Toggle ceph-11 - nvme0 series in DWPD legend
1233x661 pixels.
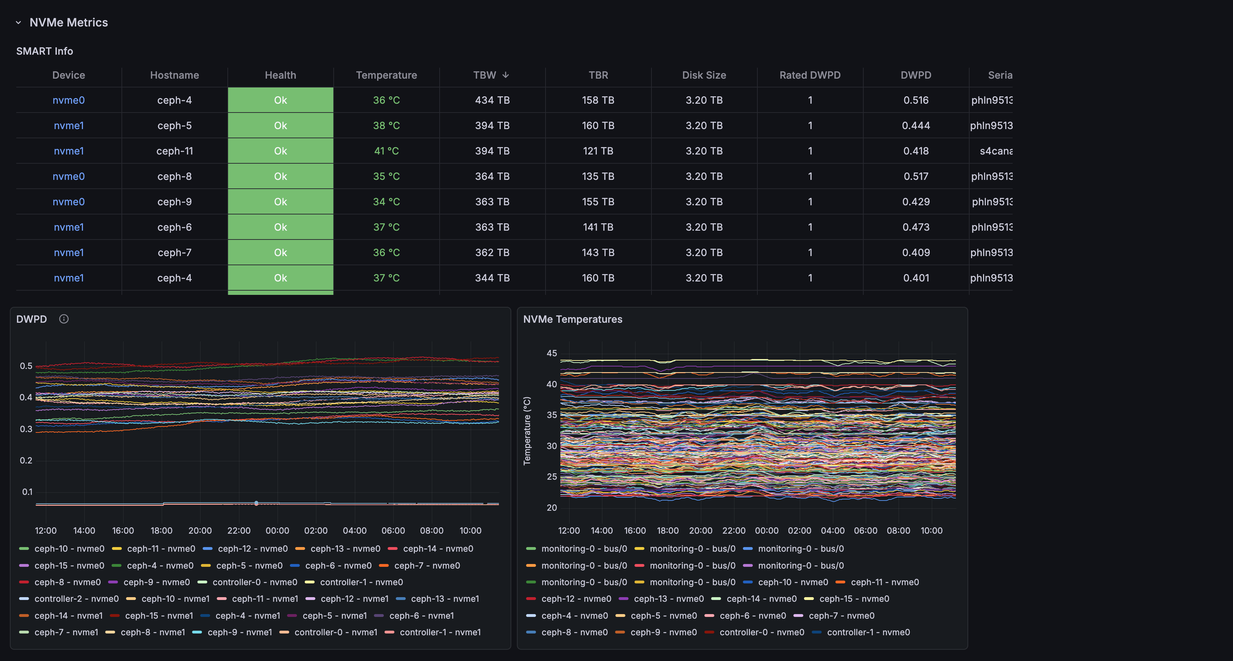point(161,548)
